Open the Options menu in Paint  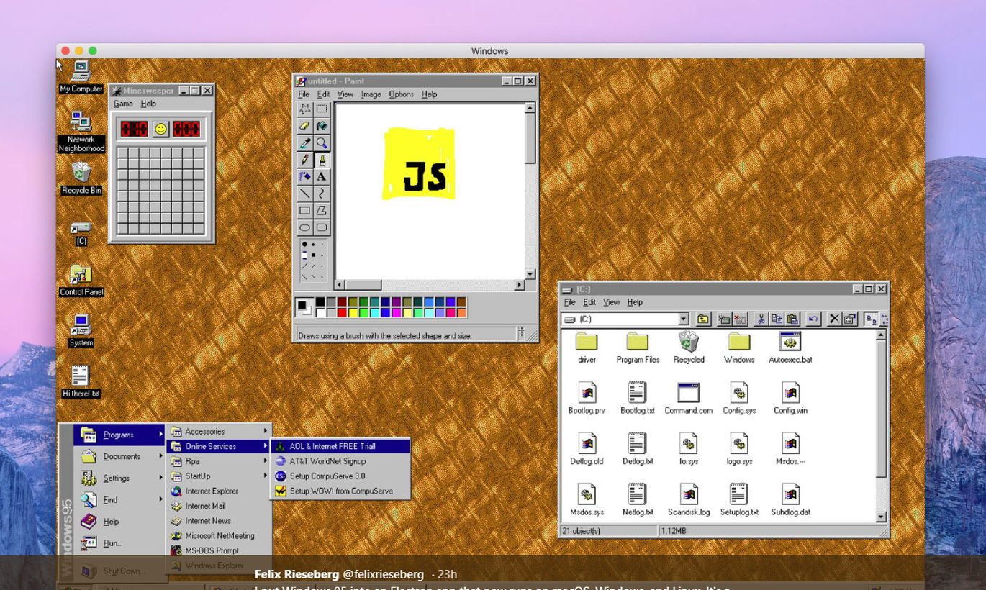coord(402,94)
